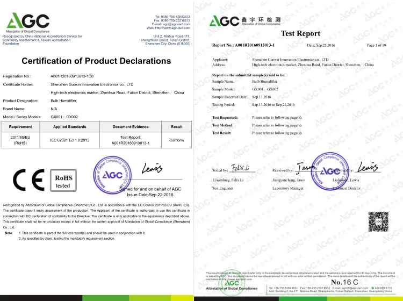Click the RoHS tested badge
403x301 pixels.
point(63,180)
